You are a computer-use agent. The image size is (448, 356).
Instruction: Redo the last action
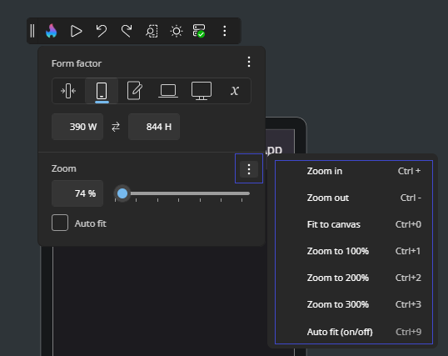127,31
